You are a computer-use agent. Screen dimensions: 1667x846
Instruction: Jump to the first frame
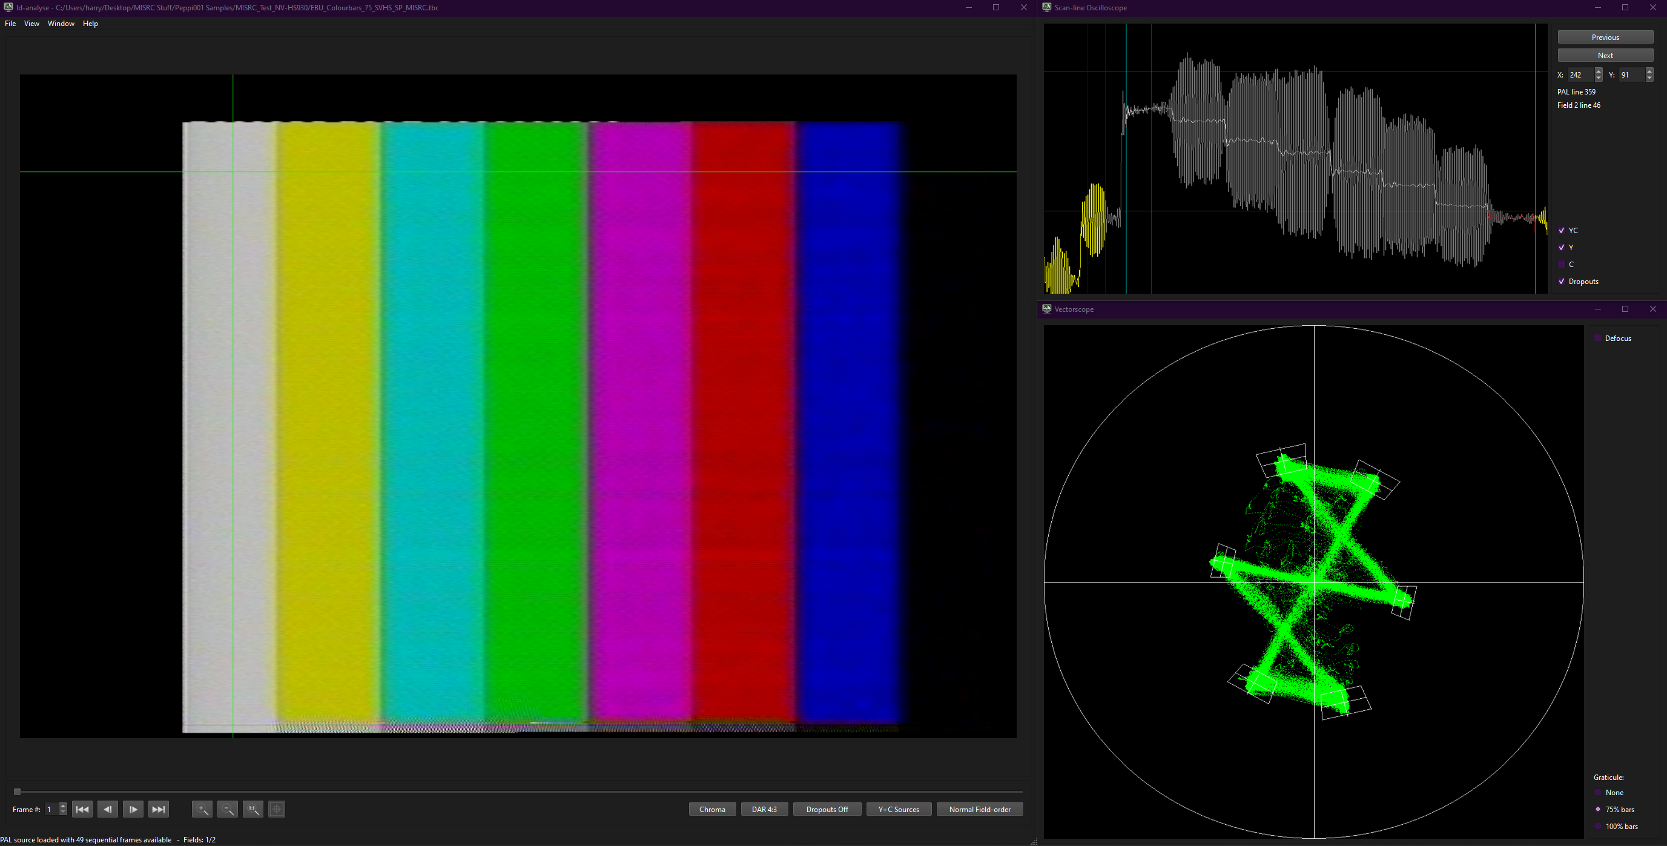point(82,809)
